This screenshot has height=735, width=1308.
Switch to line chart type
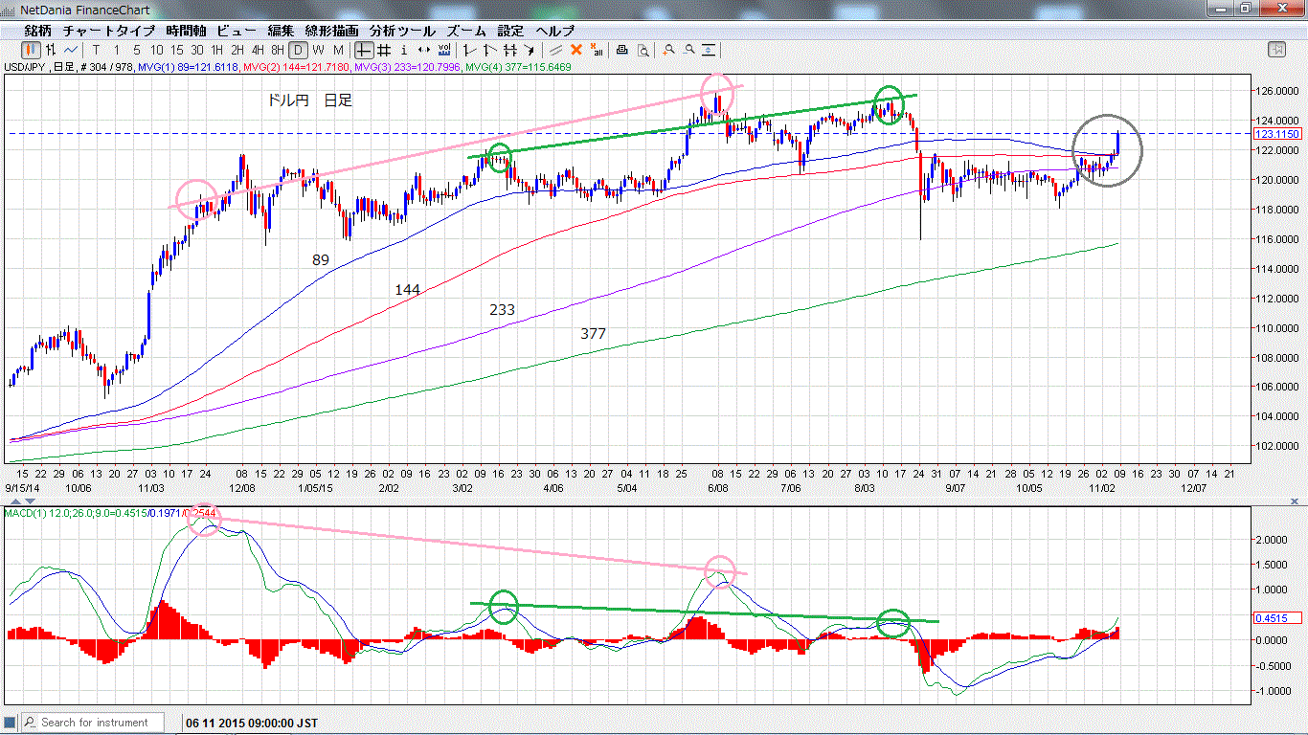point(71,50)
